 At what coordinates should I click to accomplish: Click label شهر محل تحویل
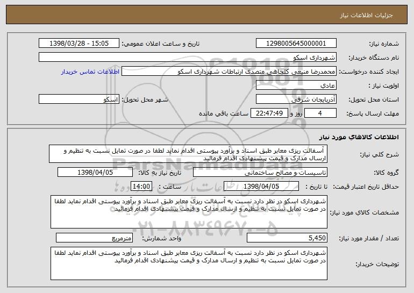pos(145,100)
